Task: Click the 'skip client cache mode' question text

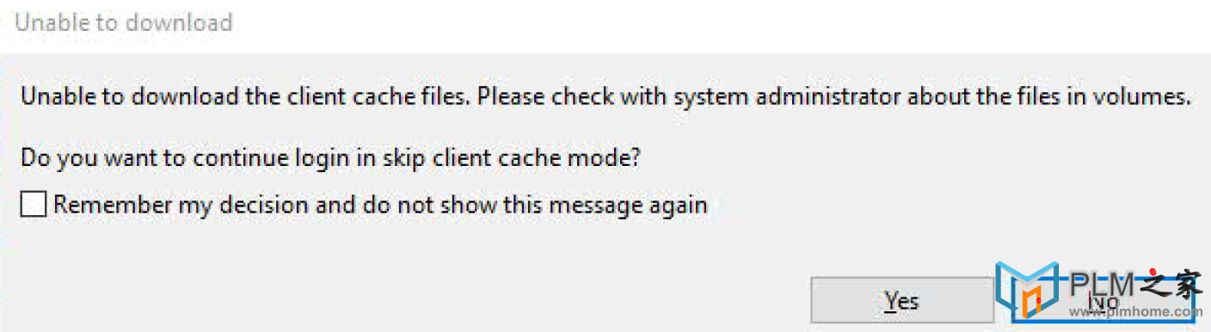Action: pos(332,158)
